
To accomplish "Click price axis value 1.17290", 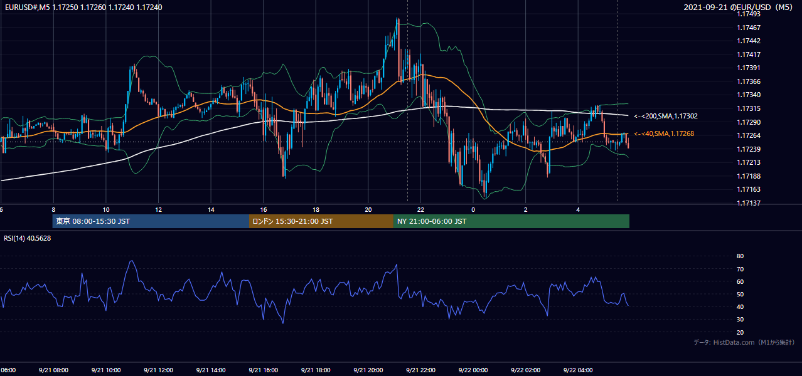I will coord(749,122).
